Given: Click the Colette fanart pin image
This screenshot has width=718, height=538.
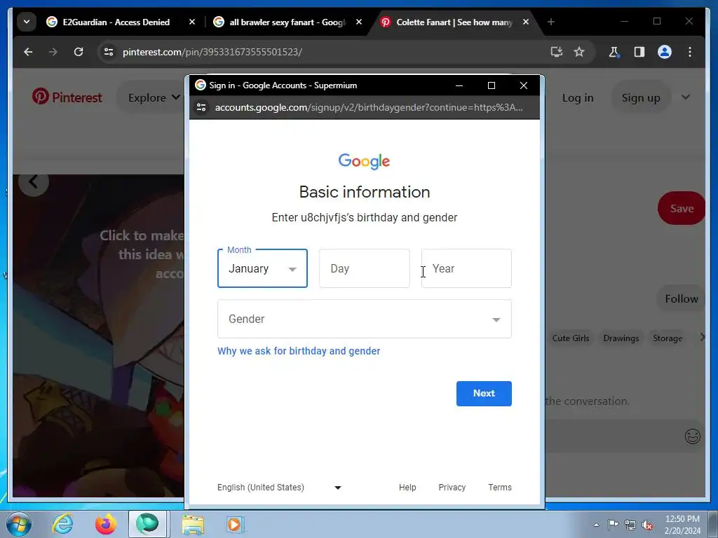Looking at the screenshot, I should [x=98, y=336].
